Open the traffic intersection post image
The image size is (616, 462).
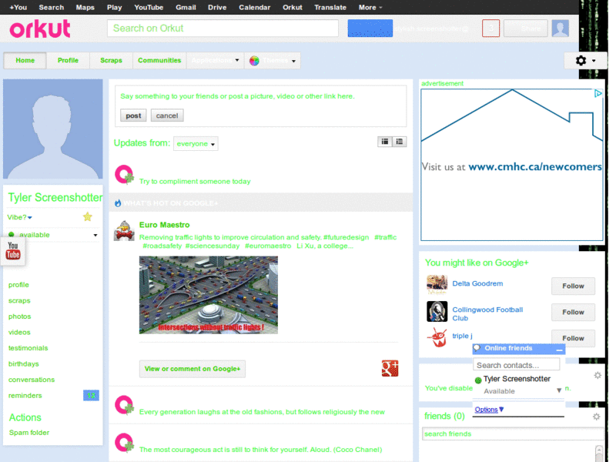click(209, 295)
